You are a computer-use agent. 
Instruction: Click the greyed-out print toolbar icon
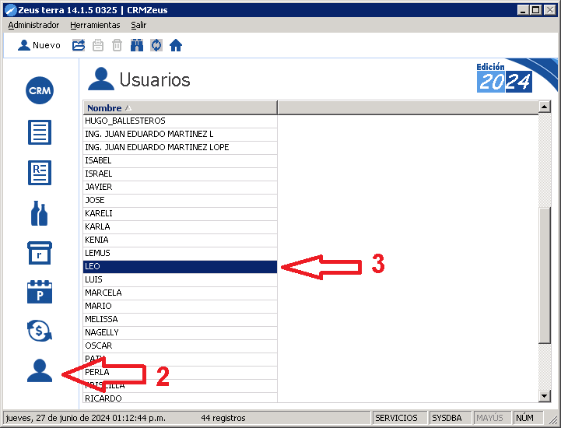[98, 45]
